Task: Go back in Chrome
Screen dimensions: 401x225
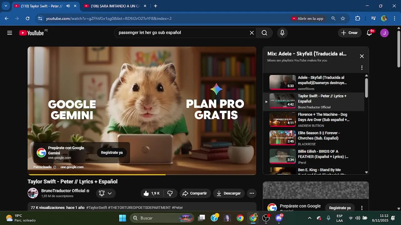Action: 7,18
